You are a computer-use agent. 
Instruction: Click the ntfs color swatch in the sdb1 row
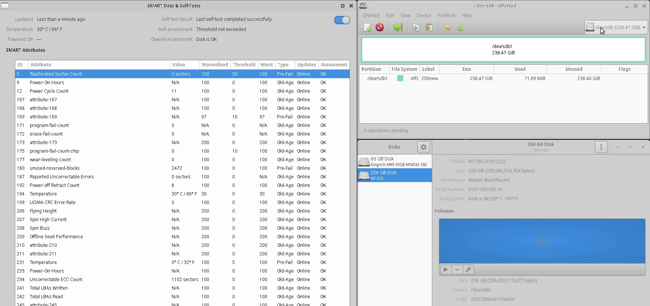point(400,79)
